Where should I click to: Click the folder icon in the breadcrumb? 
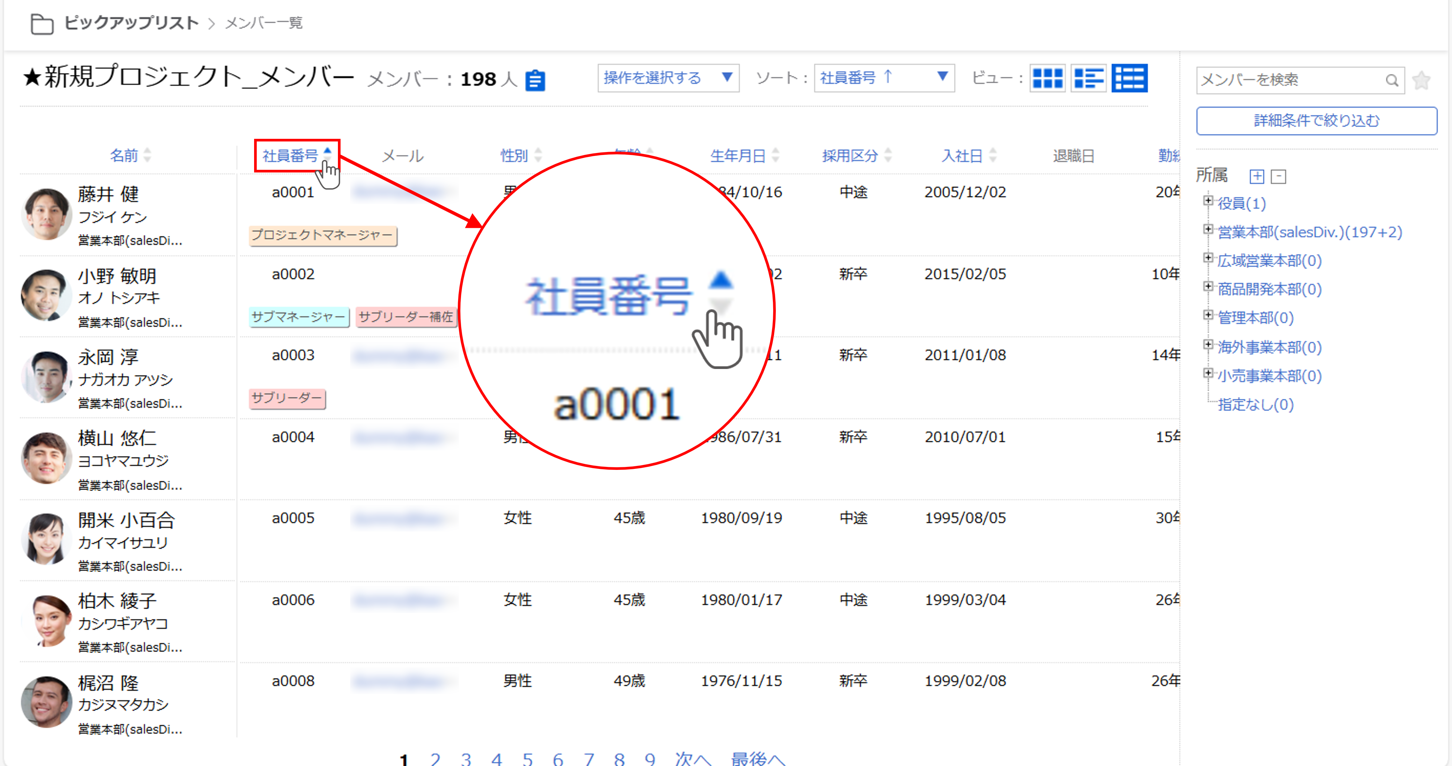coord(42,24)
